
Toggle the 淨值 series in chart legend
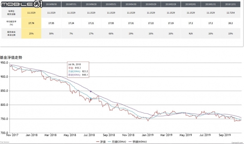tap(101, 142)
